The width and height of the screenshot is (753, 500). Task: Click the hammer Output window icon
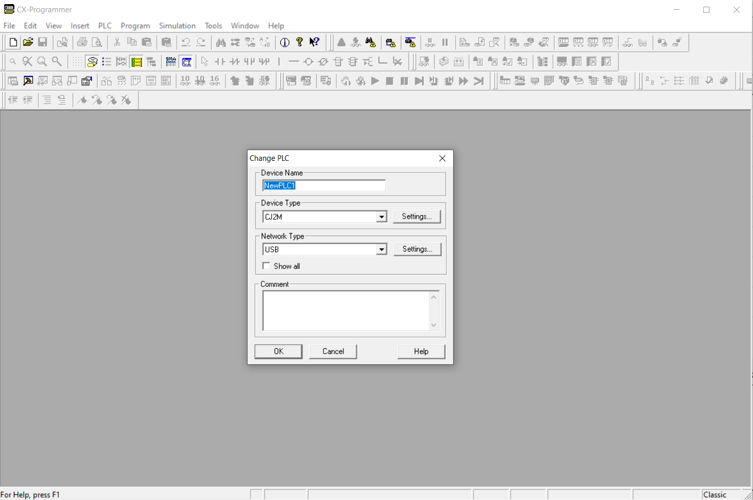point(28,81)
